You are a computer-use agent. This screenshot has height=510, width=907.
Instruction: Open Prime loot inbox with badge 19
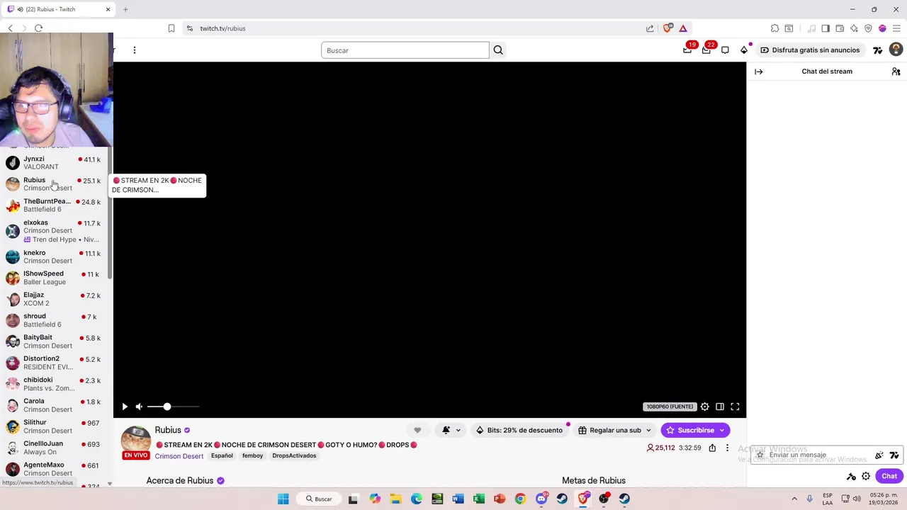point(687,50)
